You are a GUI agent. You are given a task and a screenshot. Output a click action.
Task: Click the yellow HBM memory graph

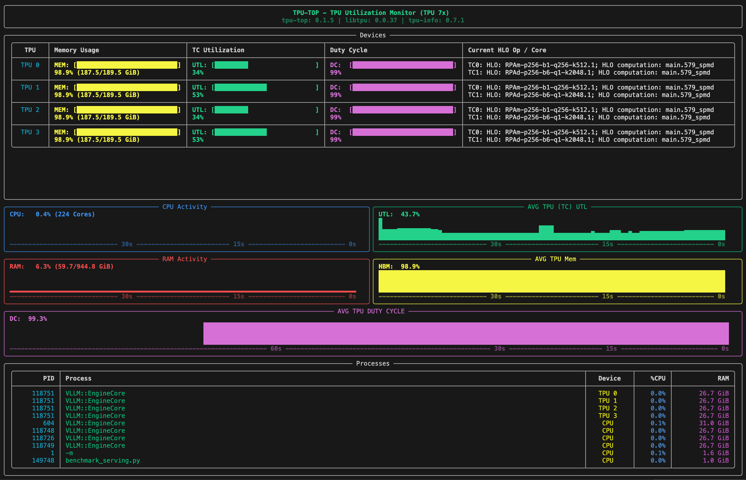tap(552, 281)
